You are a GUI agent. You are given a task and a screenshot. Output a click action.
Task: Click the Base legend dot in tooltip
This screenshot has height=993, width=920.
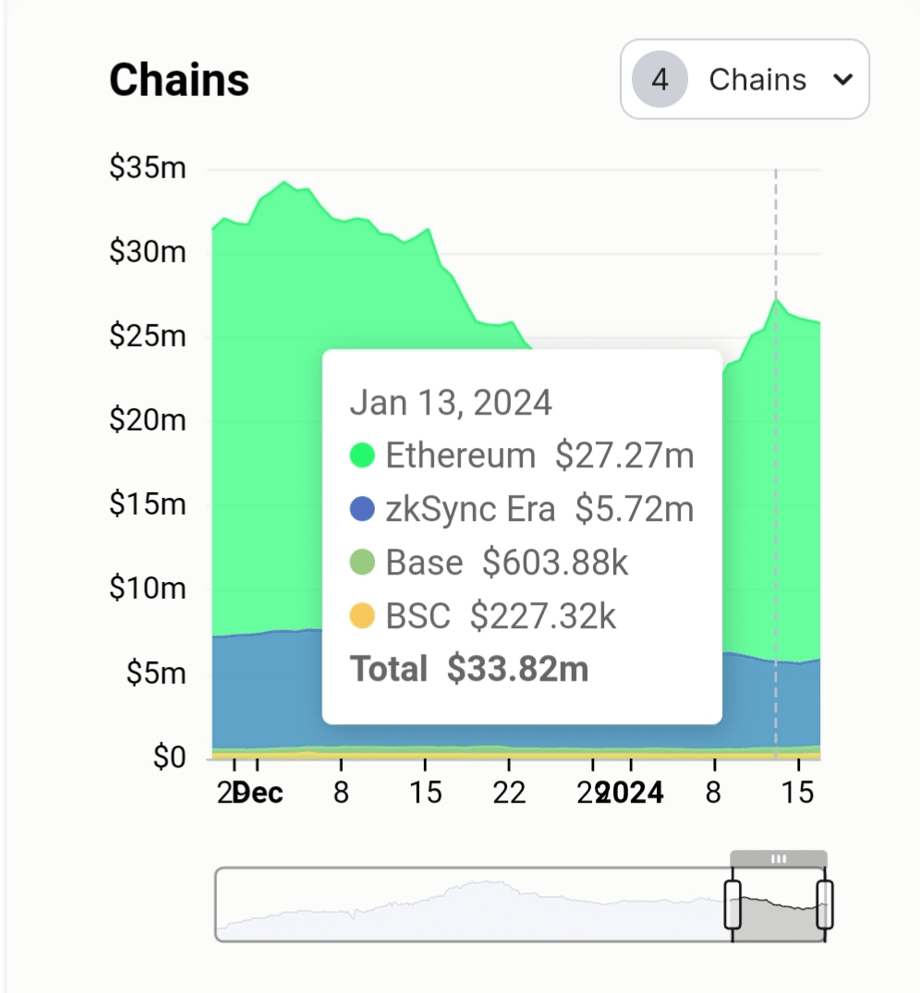pyautogui.click(x=362, y=563)
